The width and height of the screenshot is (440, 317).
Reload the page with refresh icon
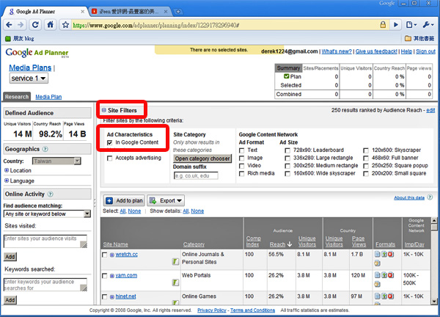[35, 25]
